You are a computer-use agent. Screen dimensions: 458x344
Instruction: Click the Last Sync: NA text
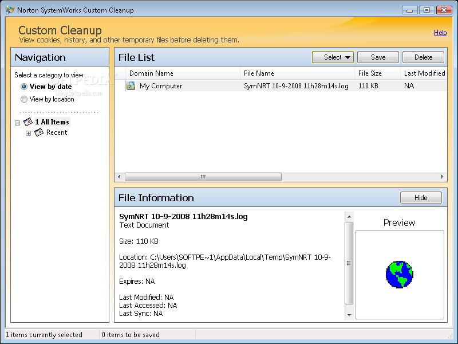pyautogui.click(x=141, y=314)
